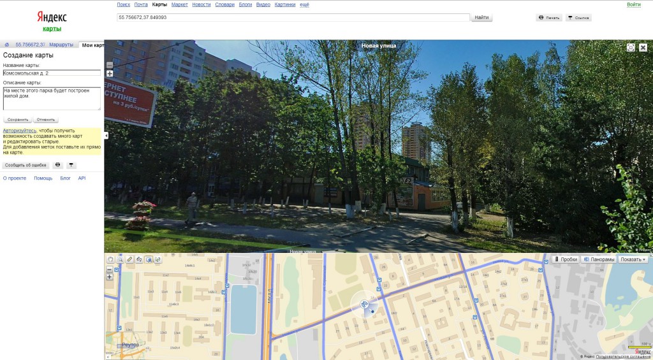Click the link icon next to printer in left panel
Viewport: 653px width, 360px height.
71,165
